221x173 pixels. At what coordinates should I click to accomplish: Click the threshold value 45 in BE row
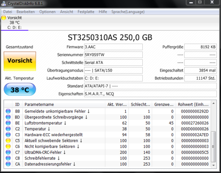(171, 123)
